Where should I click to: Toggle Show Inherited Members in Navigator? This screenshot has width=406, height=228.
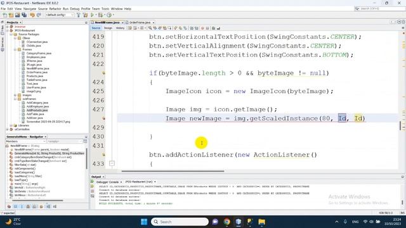(x=9, y=206)
